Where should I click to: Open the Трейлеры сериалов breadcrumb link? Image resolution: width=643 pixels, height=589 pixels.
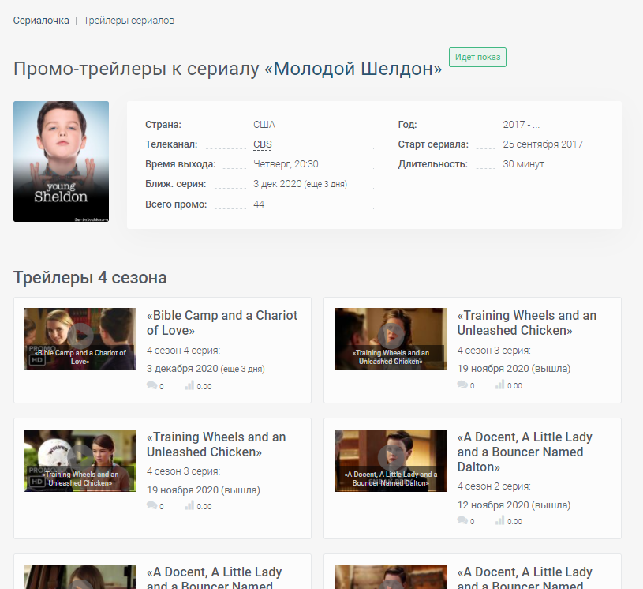(129, 21)
